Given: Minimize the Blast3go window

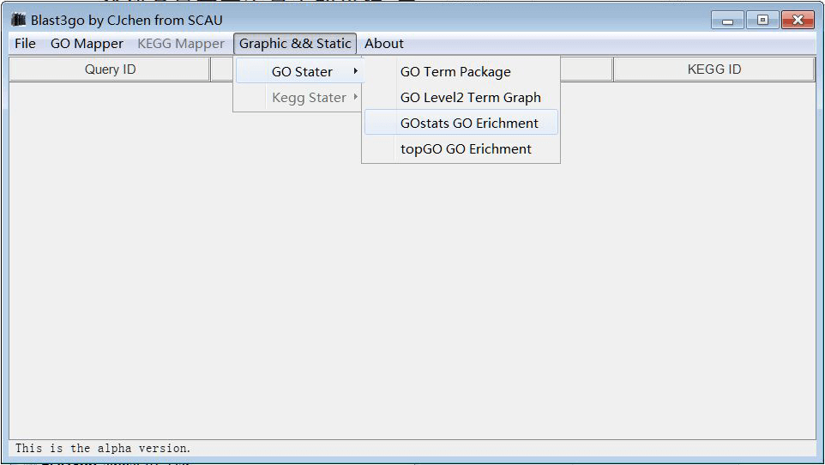Looking at the screenshot, I should [x=727, y=20].
